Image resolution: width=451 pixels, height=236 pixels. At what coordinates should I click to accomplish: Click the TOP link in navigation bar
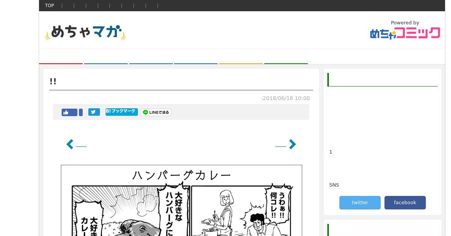click(x=49, y=6)
